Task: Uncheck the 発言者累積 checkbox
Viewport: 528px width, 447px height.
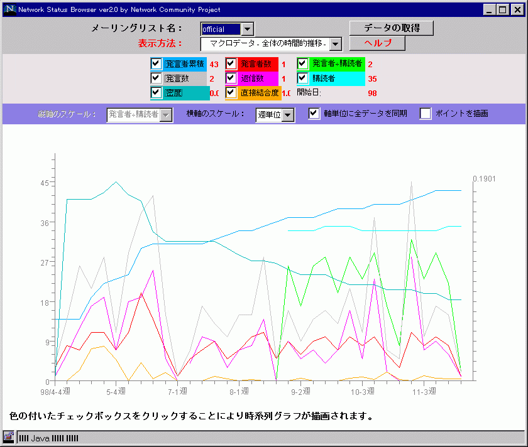Action: [157, 64]
